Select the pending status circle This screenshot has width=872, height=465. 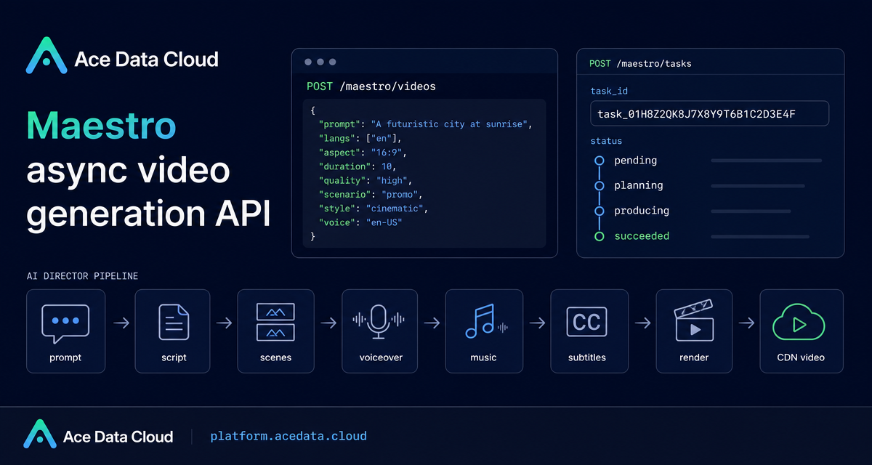pyautogui.click(x=599, y=161)
